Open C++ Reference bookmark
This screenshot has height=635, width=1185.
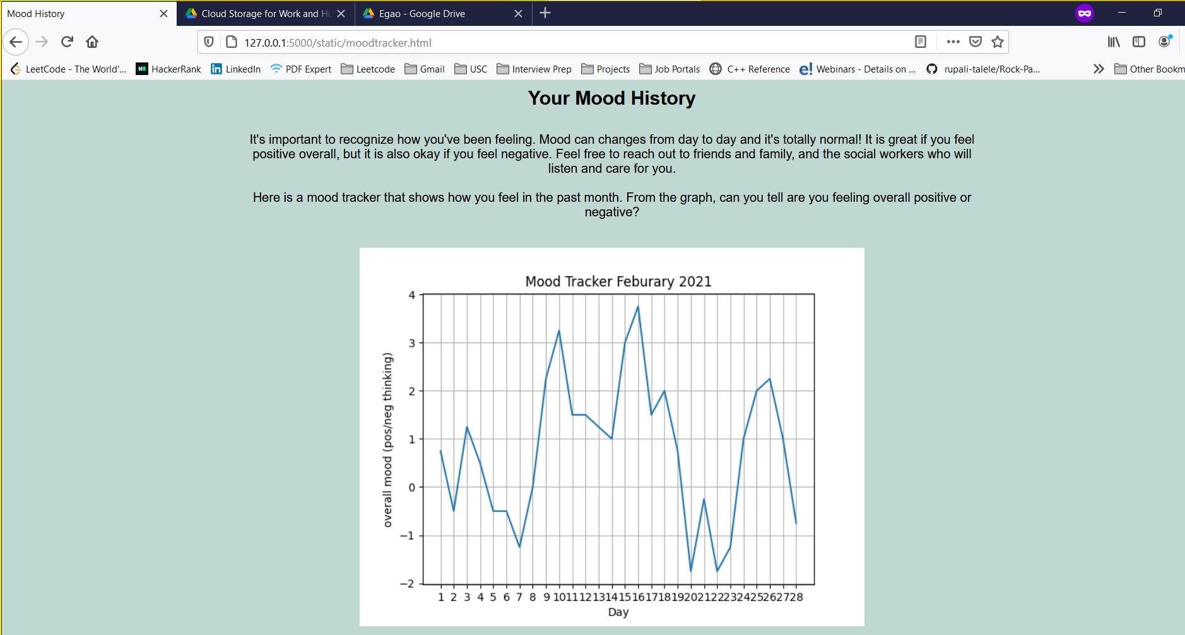point(750,69)
